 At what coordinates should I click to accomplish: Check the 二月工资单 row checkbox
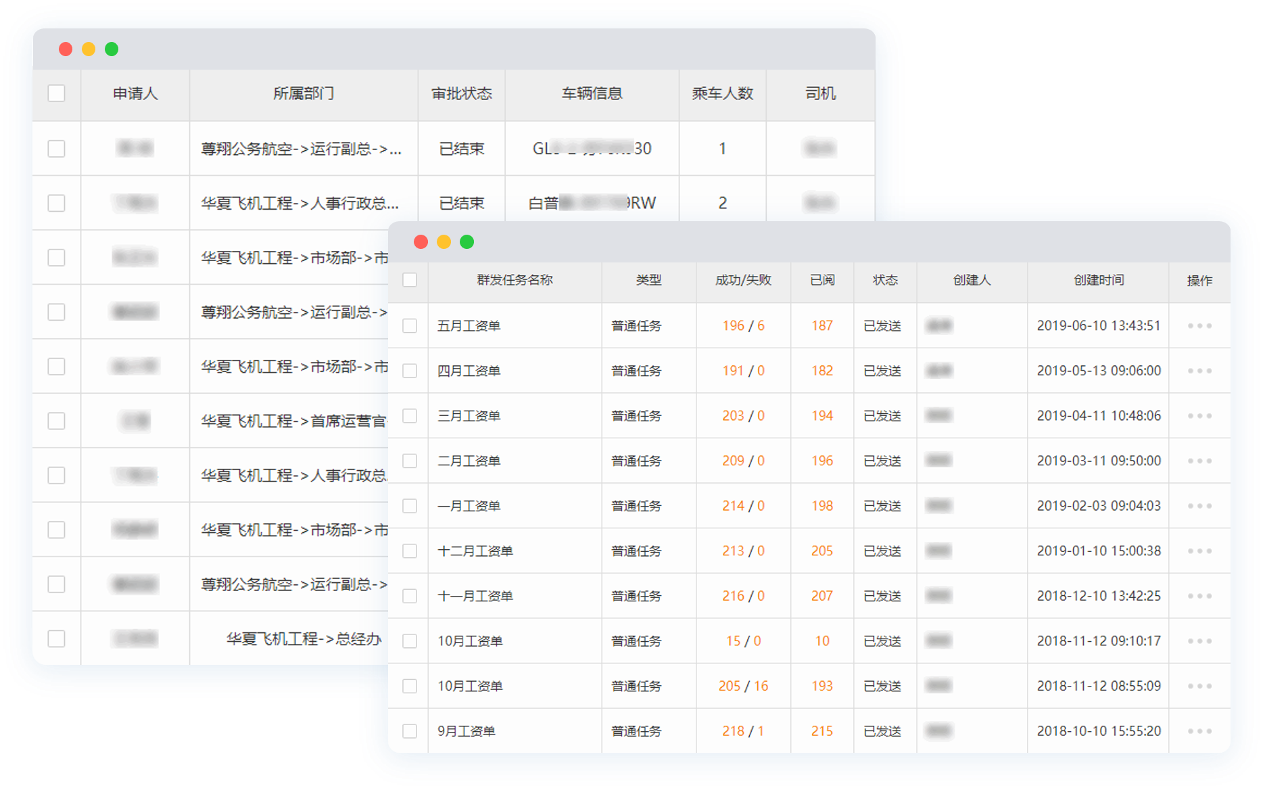pyautogui.click(x=410, y=461)
